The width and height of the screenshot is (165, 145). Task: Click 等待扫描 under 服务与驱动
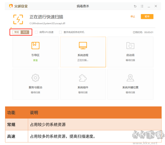click(35, 93)
